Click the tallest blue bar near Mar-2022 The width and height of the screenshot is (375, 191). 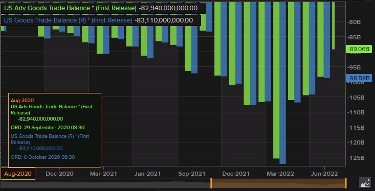click(283, 83)
